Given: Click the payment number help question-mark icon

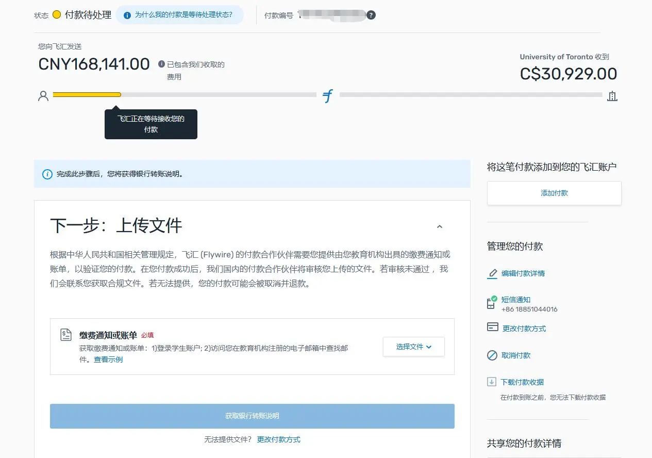Looking at the screenshot, I should tap(371, 15).
